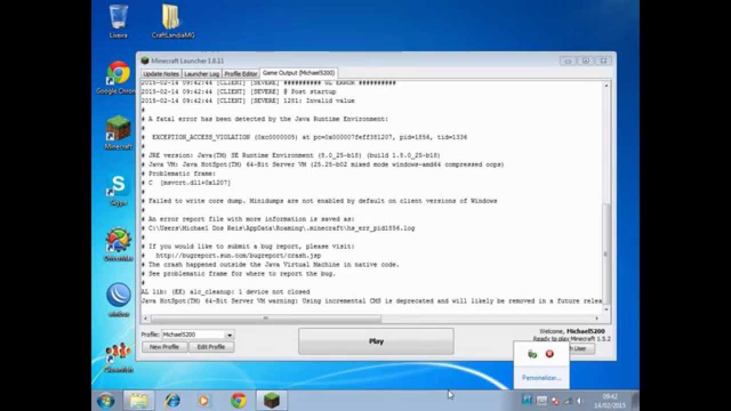Click the vertical scrollbar thumb in log
The height and width of the screenshot is (411, 731).
[x=606, y=254]
